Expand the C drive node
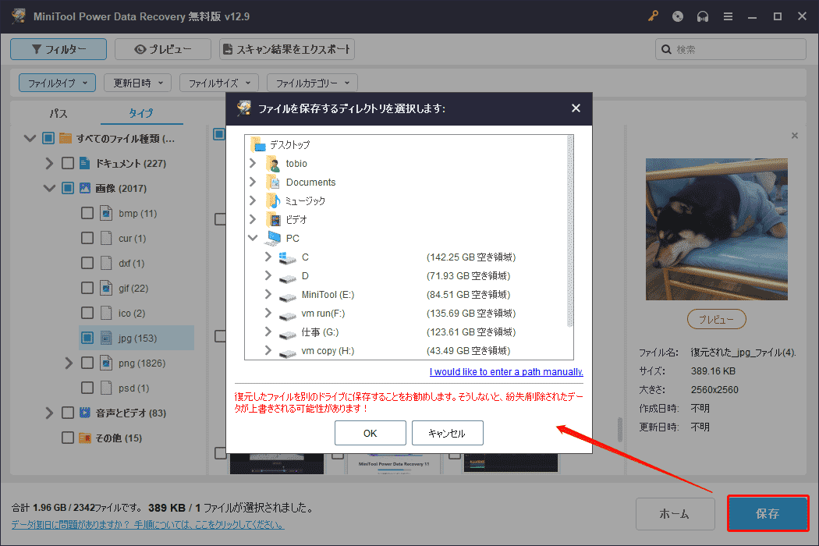This screenshot has width=819, height=546. tap(268, 257)
